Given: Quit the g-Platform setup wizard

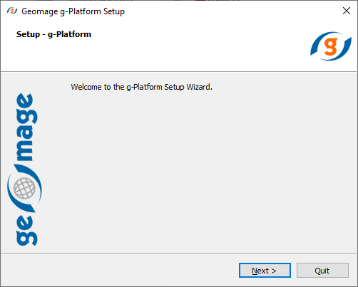Looking at the screenshot, I should point(322,270).
